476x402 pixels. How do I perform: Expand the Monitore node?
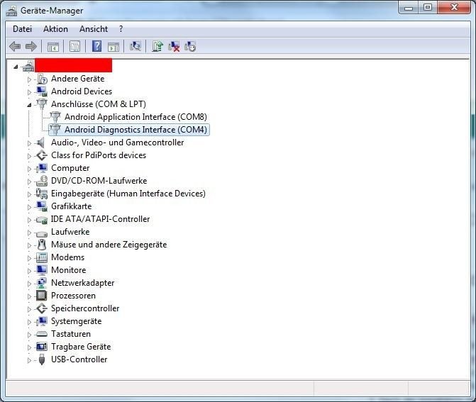(x=29, y=271)
